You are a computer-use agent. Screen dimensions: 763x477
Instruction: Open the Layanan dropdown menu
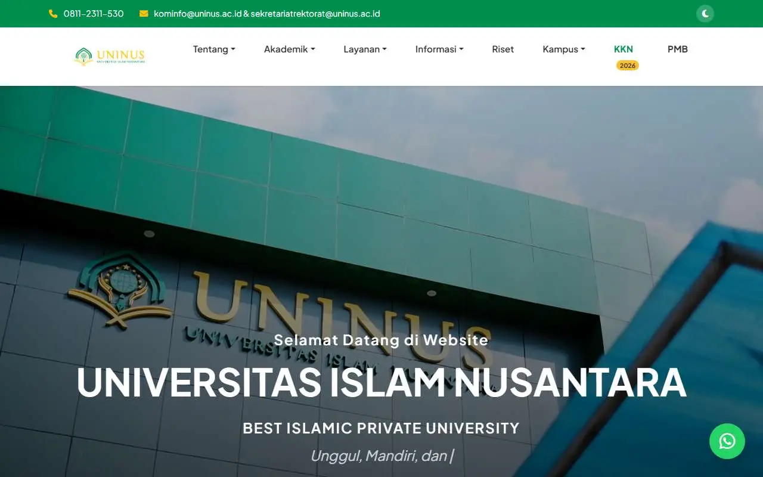(x=365, y=49)
